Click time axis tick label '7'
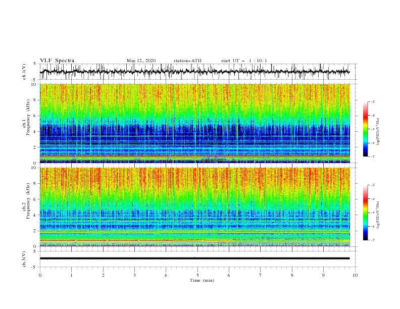The image size is (400, 309). click(x=261, y=275)
